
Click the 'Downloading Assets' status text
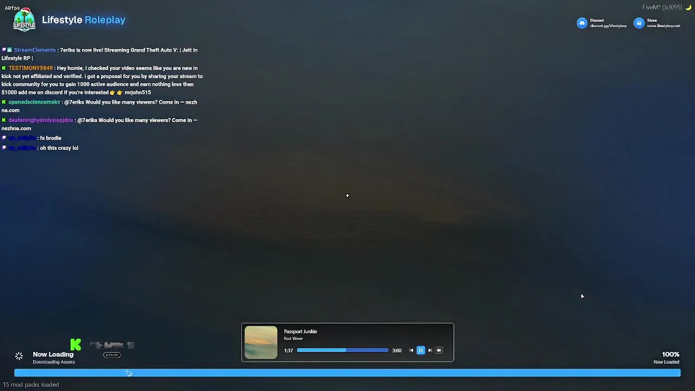(54, 362)
